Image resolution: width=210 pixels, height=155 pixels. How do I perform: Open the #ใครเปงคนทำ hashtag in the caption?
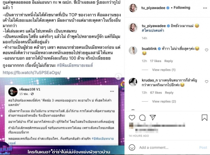click(x=153, y=30)
